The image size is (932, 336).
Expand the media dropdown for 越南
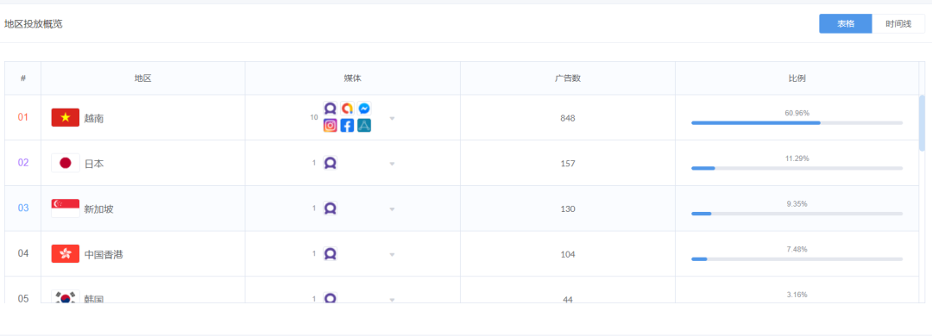click(393, 118)
